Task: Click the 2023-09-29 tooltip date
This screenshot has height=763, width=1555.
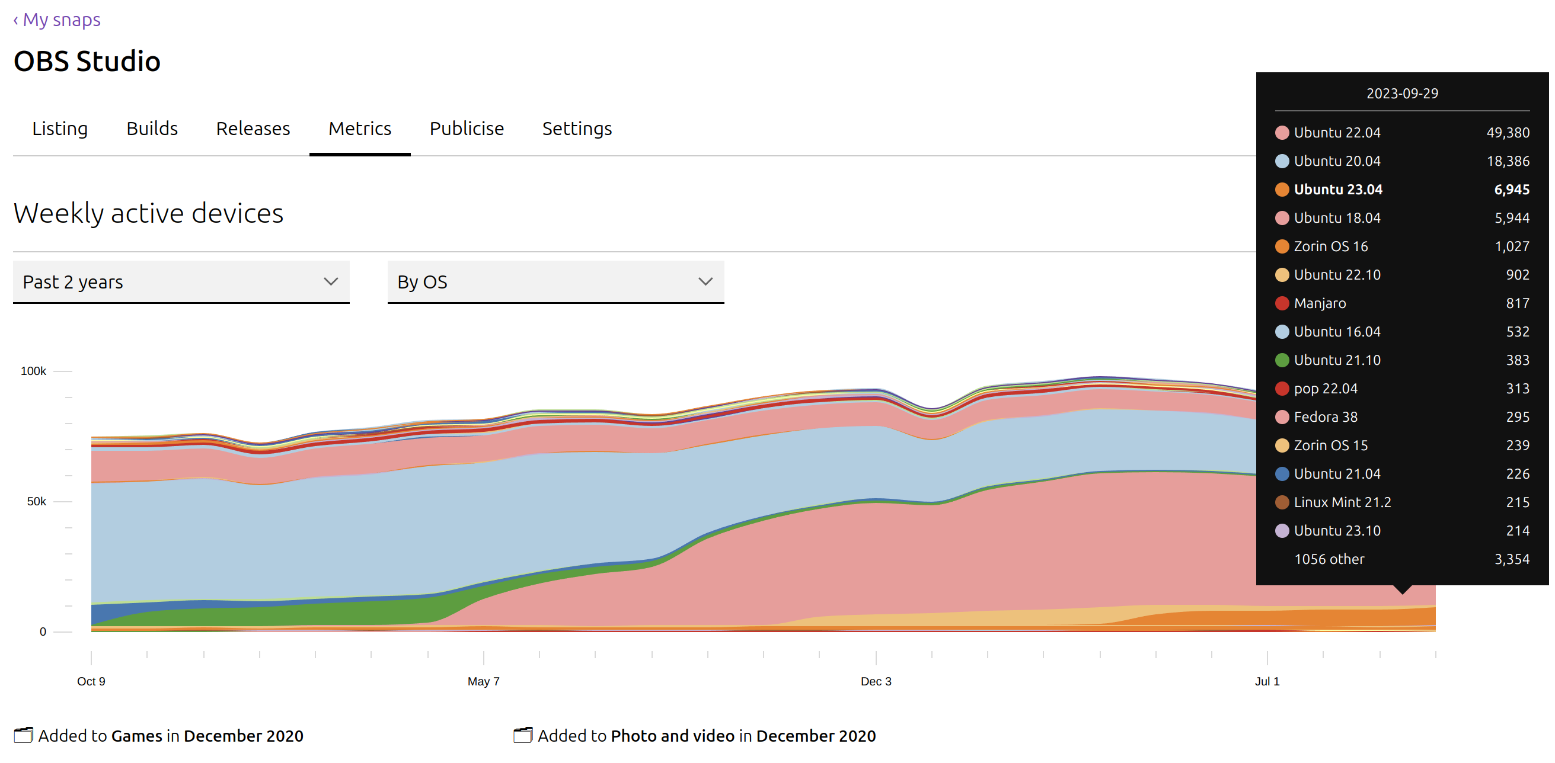Action: coord(1401,94)
